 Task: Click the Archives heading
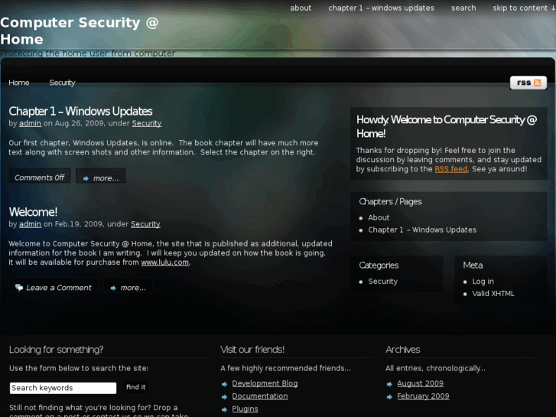coord(402,350)
